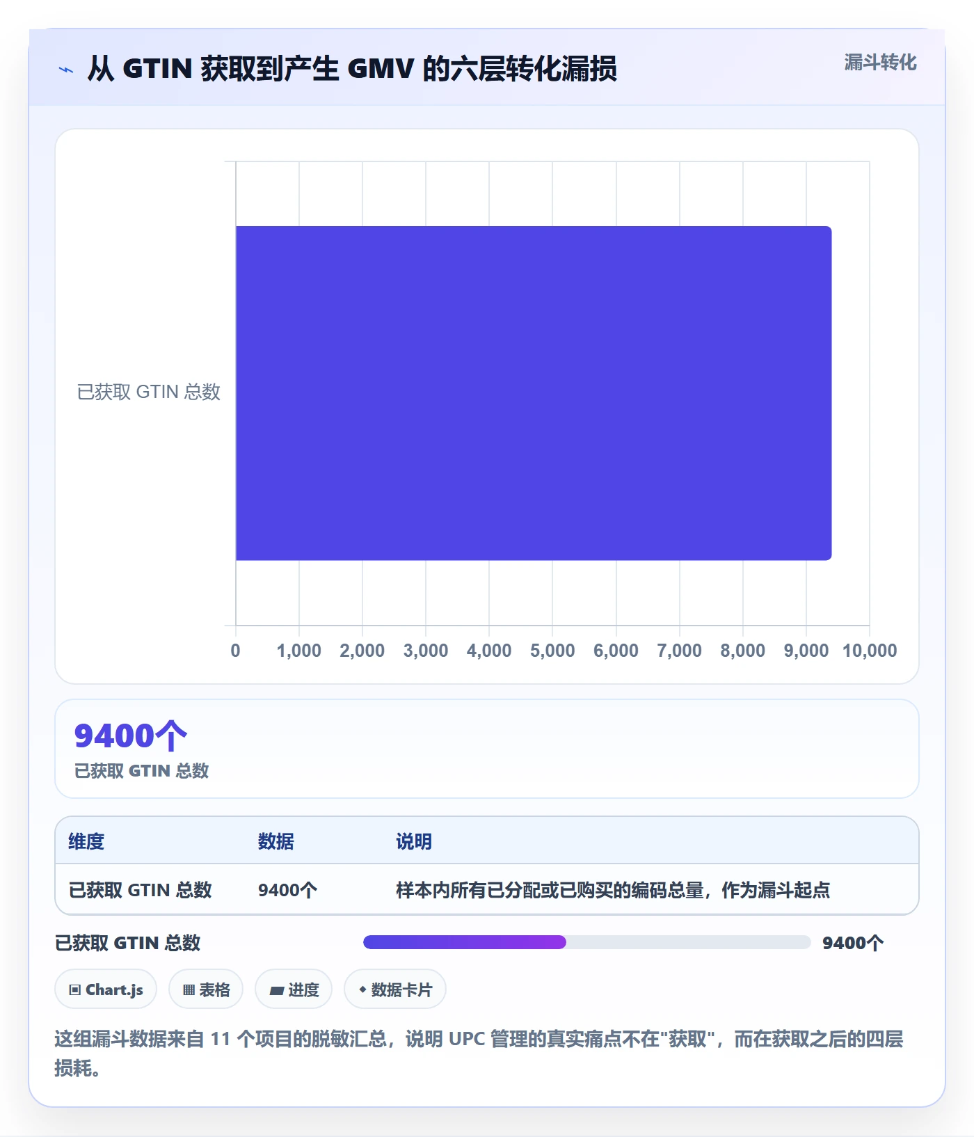974x1137 pixels.
Task: Click the 4,000 x-axis tick label
Action: coord(489,651)
